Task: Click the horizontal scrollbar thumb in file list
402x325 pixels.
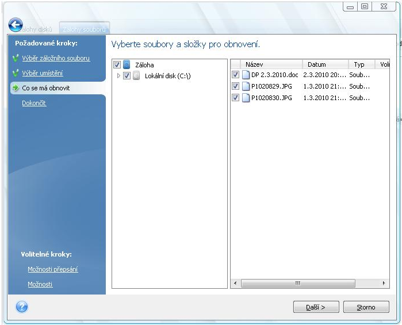Action: tap(298, 283)
